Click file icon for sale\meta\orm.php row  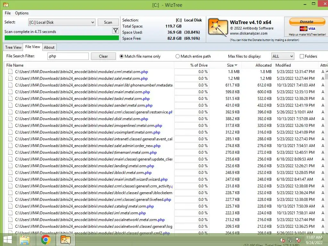point(10,78)
